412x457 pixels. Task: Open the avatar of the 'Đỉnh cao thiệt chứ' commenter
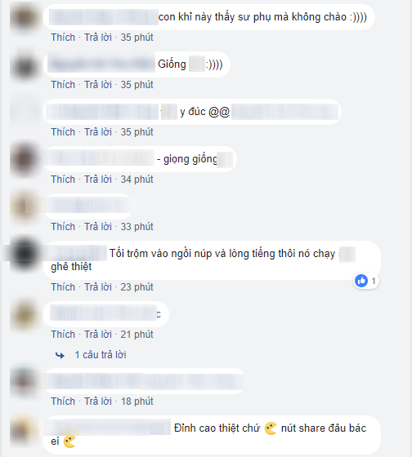click(x=25, y=432)
